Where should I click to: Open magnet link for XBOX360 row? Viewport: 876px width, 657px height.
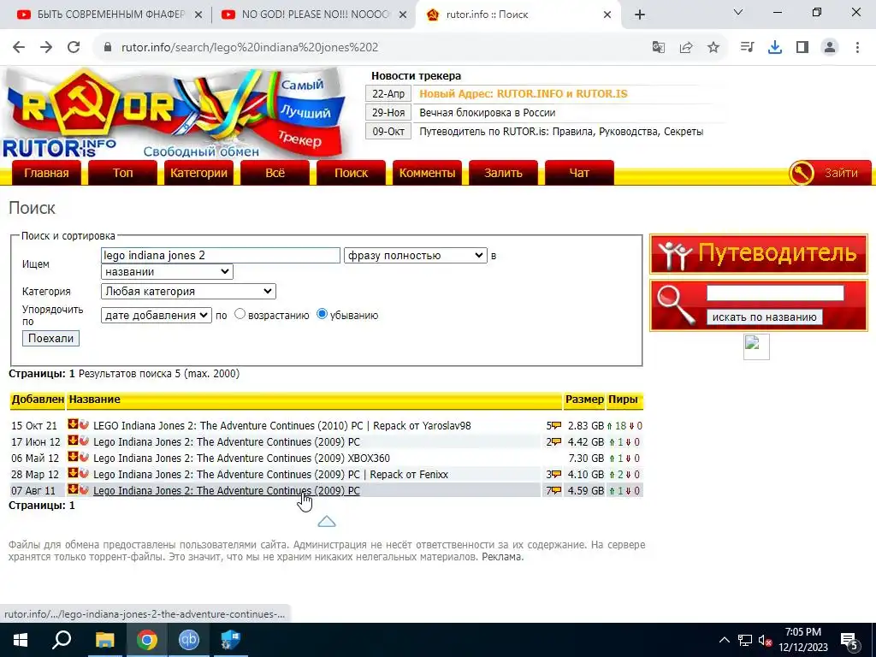[x=84, y=457]
